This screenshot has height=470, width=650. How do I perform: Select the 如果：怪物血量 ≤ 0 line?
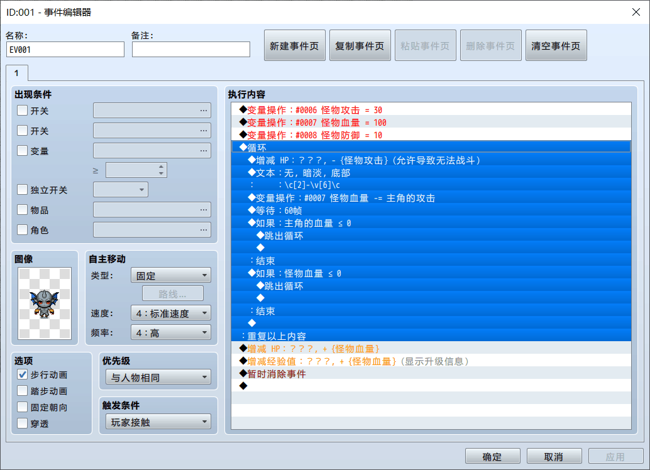coord(431,273)
